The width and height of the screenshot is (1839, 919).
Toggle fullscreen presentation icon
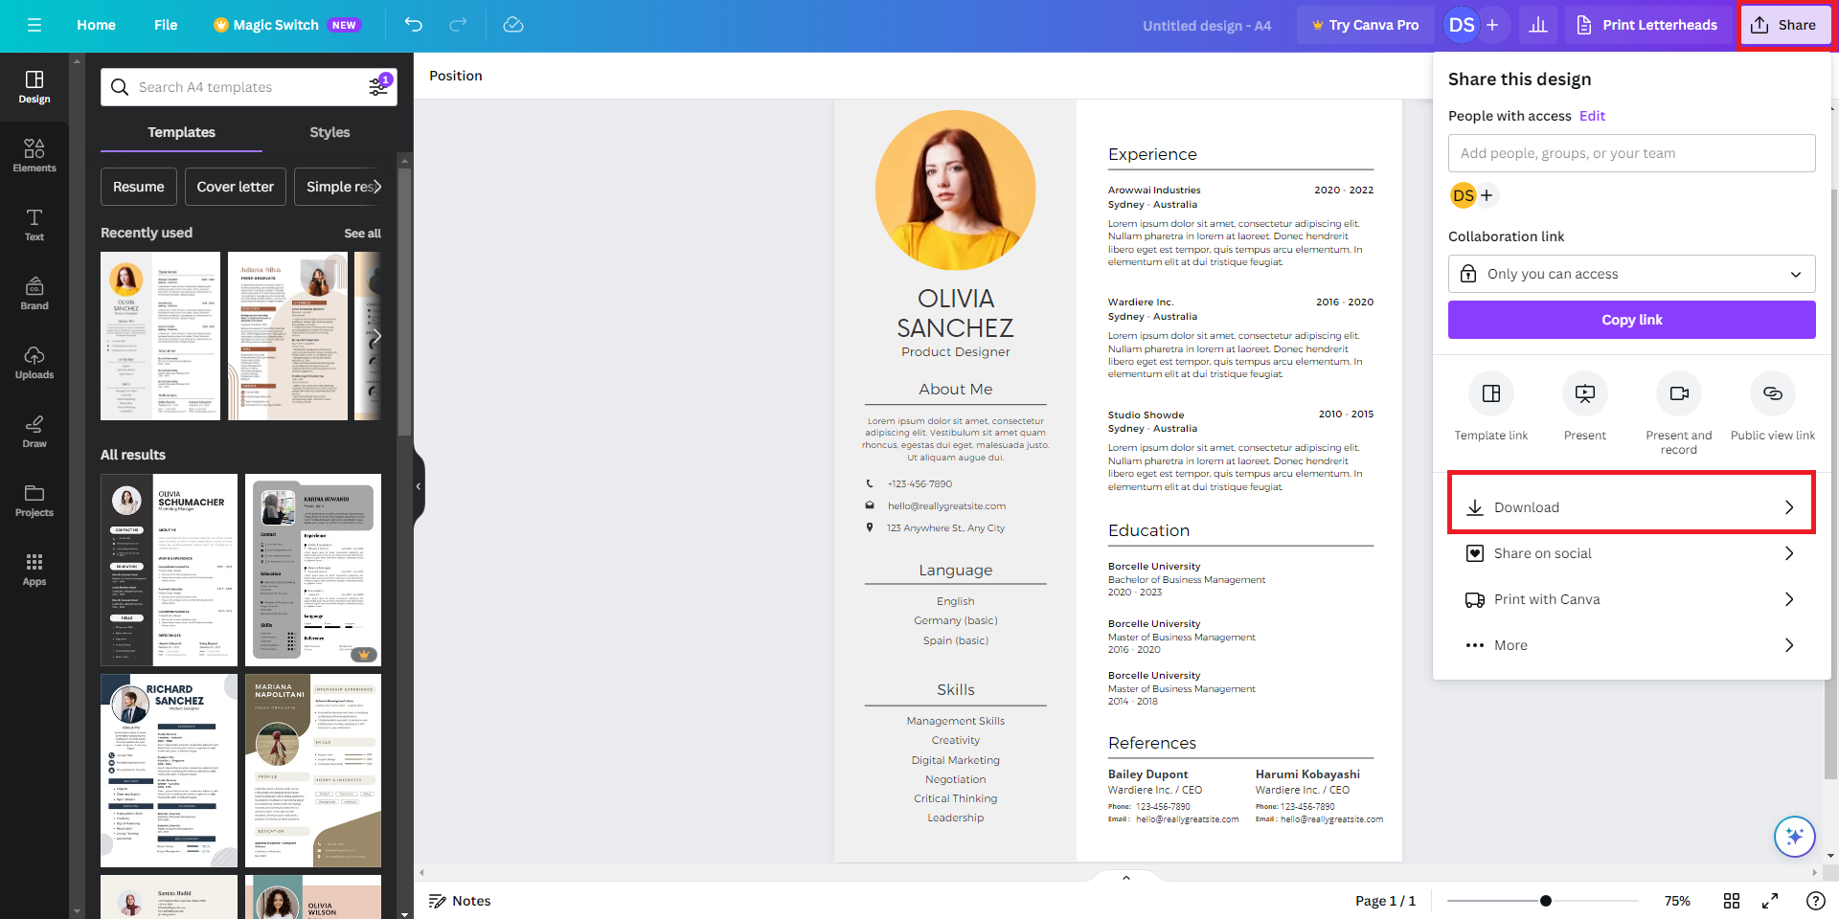[1770, 901]
